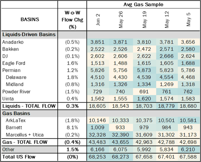Image resolution: width=201 pixels, height=162 pixels.
Task: Click Gas total May 26 value 43,655
Action: coord(120,142)
